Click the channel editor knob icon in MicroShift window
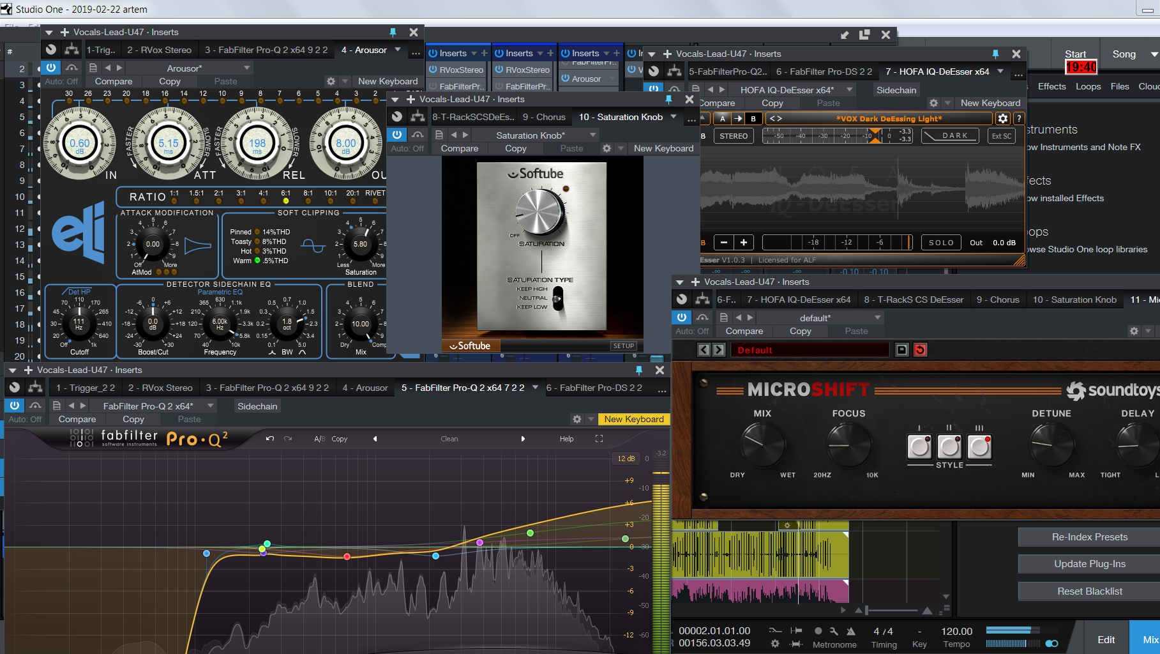This screenshot has height=654, width=1160. point(682,299)
